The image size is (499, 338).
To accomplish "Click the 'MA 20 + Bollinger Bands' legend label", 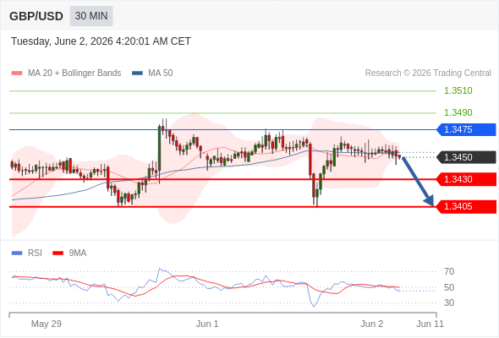I will [x=74, y=74].
